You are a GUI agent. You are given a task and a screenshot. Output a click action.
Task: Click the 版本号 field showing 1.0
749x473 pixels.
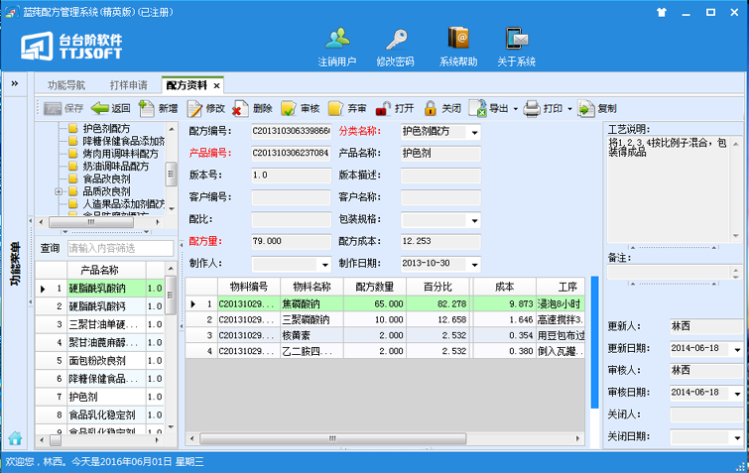coord(291,176)
